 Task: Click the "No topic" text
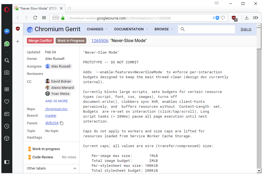(52, 131)
